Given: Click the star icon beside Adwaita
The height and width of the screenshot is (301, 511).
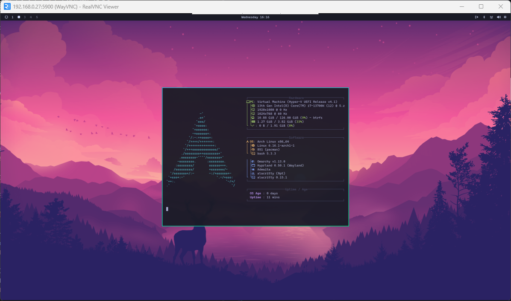Looking at the screenshot, I should tap(253, 169).
